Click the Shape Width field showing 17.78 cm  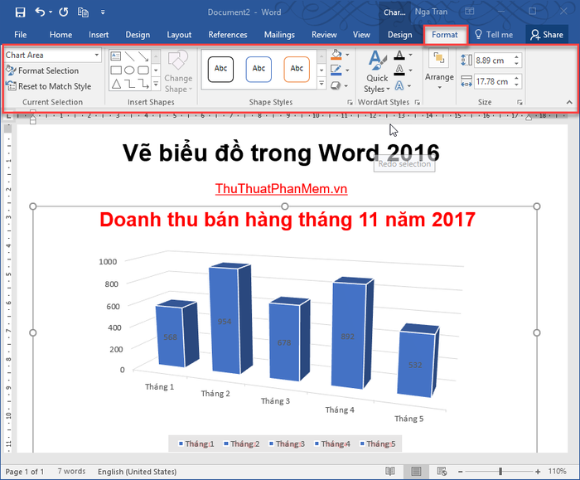492,81
